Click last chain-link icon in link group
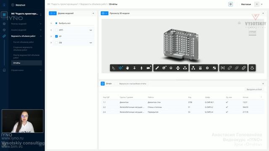269x151 pixels. point(244,68)
